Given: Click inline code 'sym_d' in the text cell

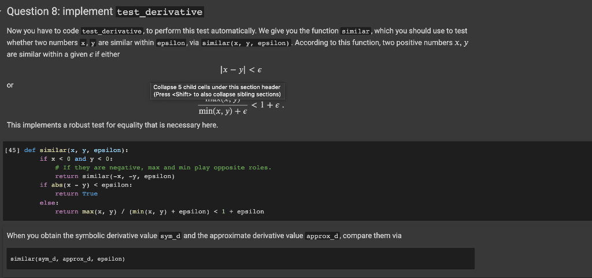Looking at the screenshot, I should click(x=171, y=236).
